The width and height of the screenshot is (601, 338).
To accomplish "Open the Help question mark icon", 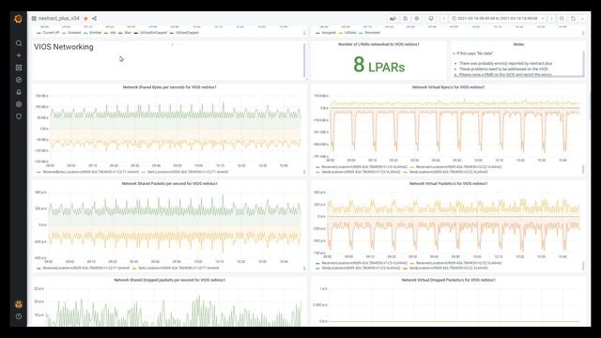I will tap(19, 316).
